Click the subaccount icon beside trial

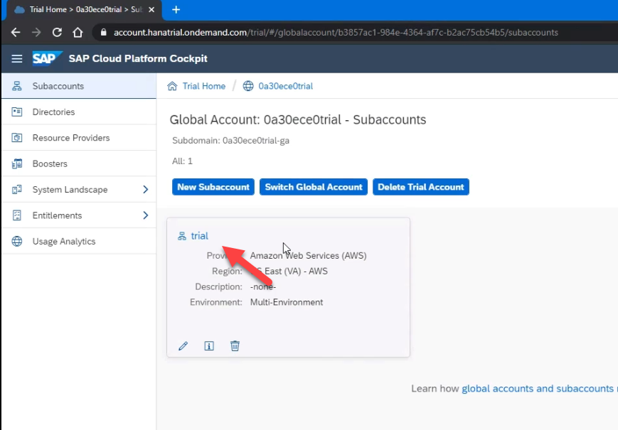coord(181,236)
